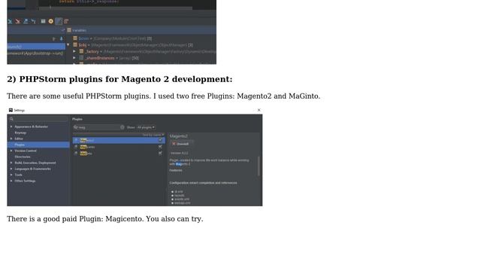
Task: Click the red Step Into debugger icon
Action: tap(18, 21)
